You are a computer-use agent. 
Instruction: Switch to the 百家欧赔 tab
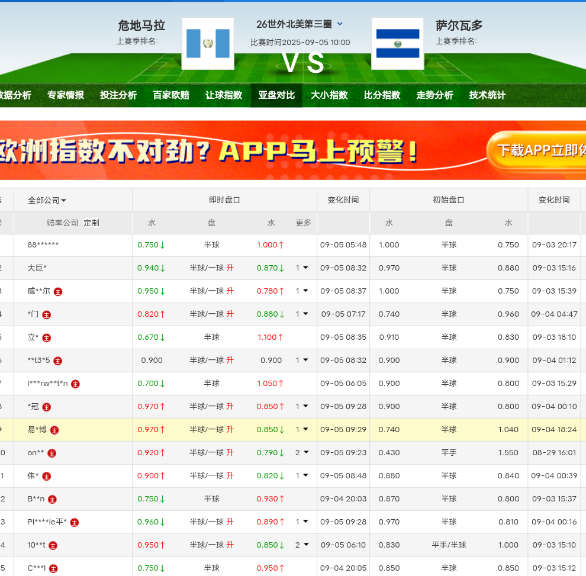click(x=171, y=95)
